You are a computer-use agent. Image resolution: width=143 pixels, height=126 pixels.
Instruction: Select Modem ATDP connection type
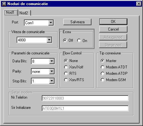click(114, 73)
